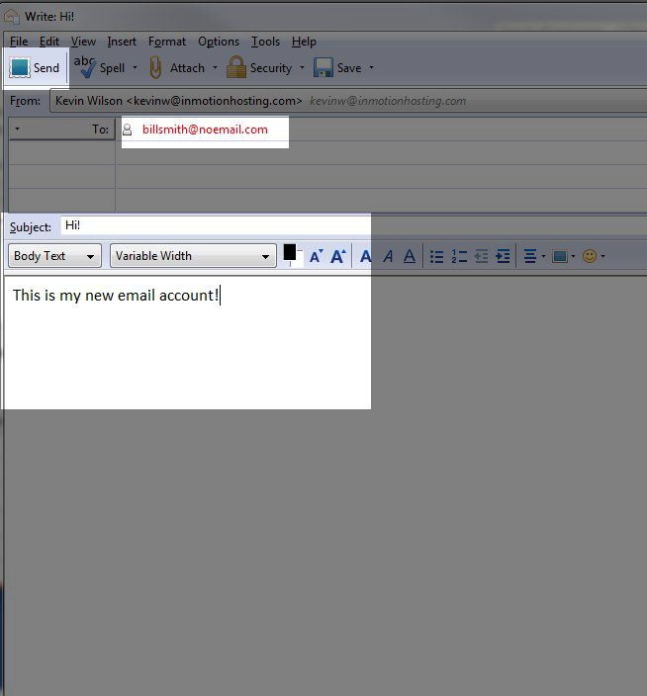Insert a smiley emoticon
The height and width of the screenshot is (696, 647).
click(x=590, y=256)
